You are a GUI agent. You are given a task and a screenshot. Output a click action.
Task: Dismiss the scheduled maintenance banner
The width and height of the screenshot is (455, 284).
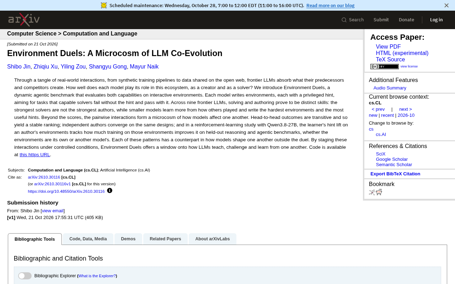pyautogui.click(x=446, y=5)
